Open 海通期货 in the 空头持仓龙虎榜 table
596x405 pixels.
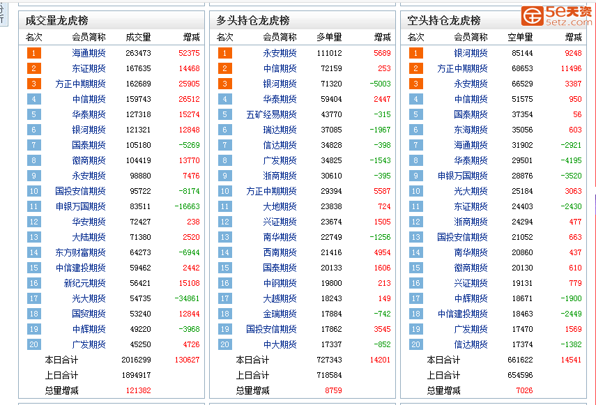[x=471, y=145]
